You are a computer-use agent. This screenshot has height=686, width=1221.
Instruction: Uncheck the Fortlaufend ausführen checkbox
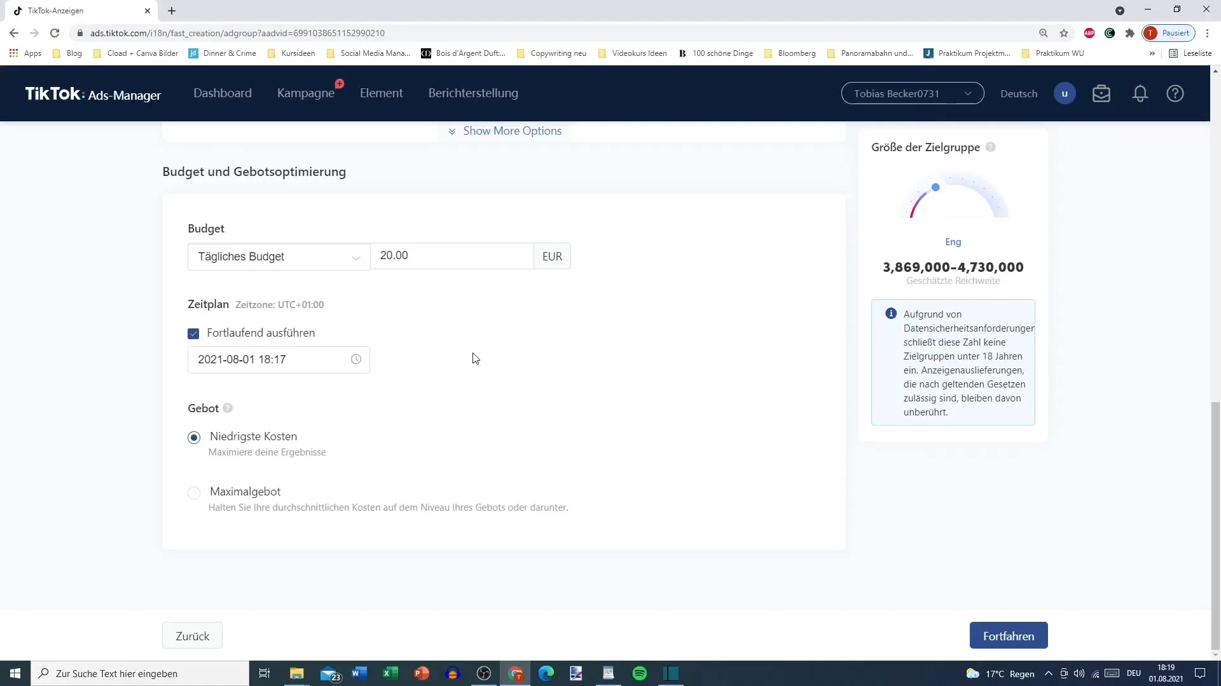click(194, 333)
